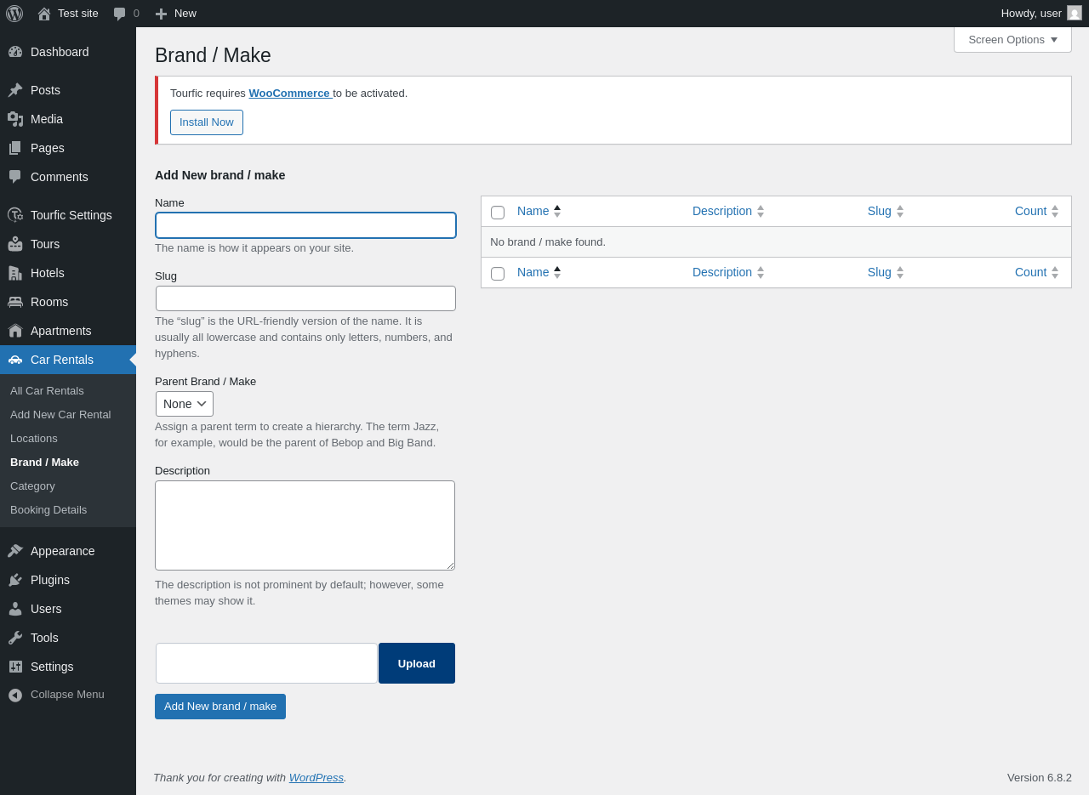1089x795 pixels.
Task: Expand the Screen Options panel
Action: click(x=1012, y=39)
